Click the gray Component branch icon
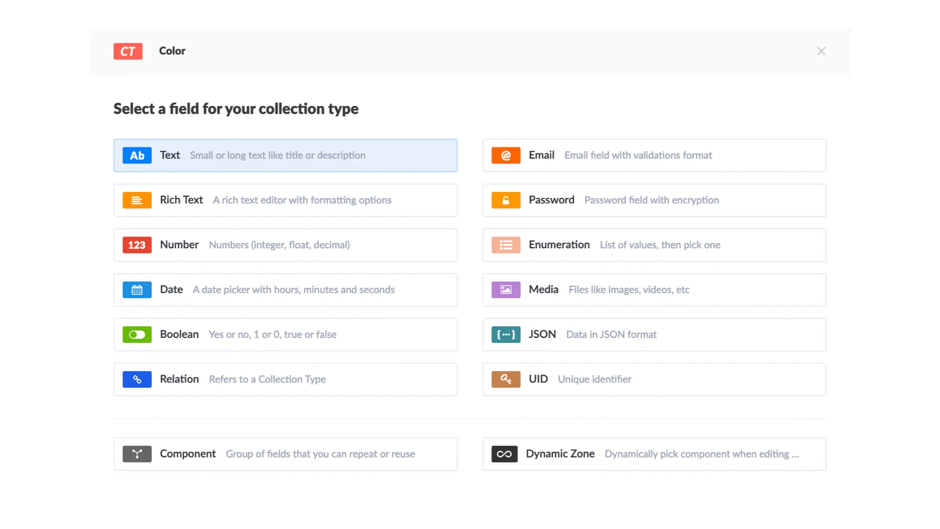The image size is (940, 529). tap(137, 454)
